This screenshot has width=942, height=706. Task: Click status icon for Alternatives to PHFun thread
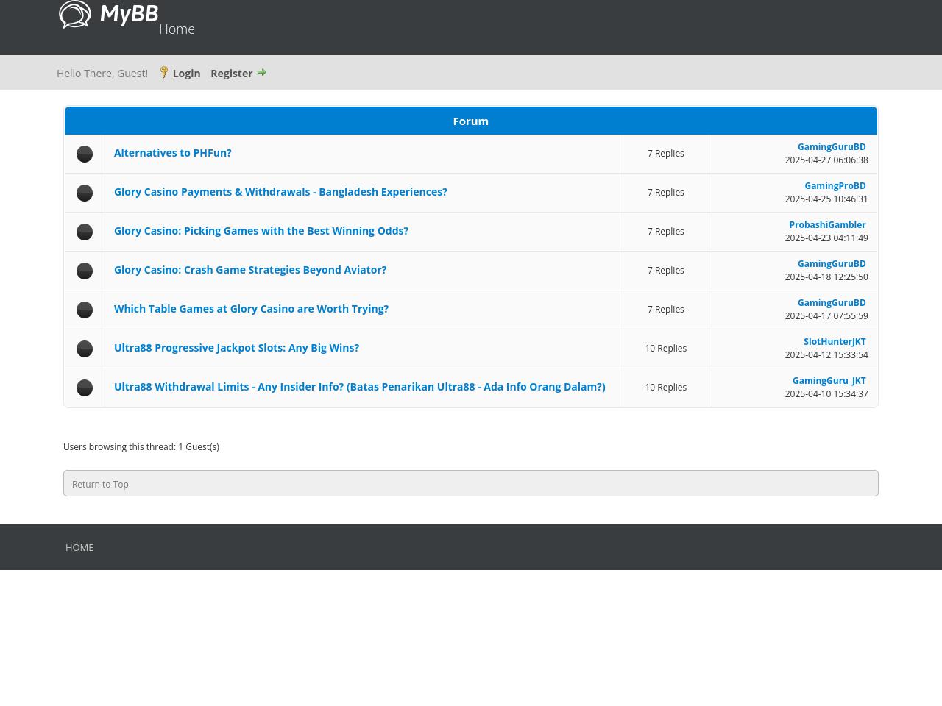(x=85, y=154)
